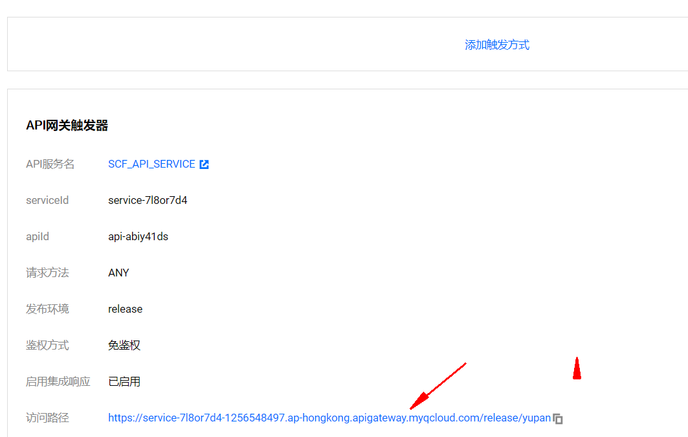Click the API网关触发器 heading

point(67,126)
